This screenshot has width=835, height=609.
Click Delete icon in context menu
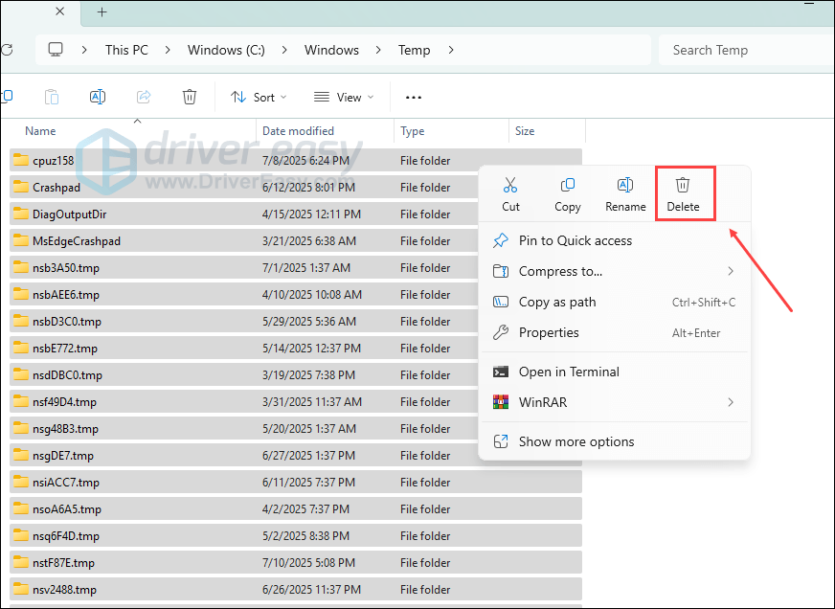[683, 186]
